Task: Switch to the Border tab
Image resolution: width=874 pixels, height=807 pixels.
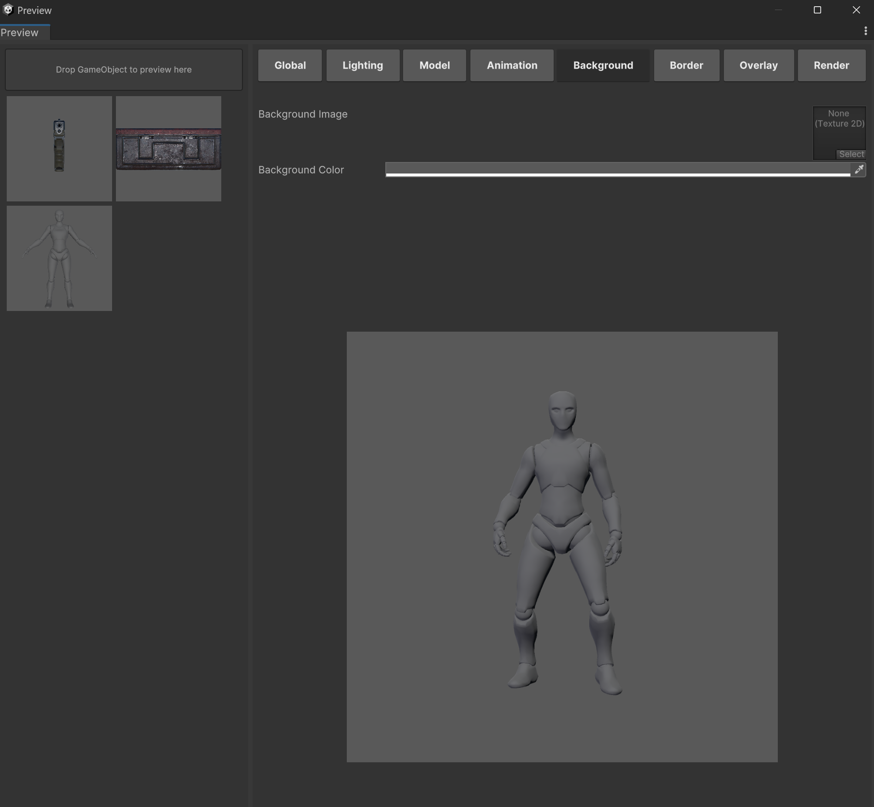Action: point(686,65)
